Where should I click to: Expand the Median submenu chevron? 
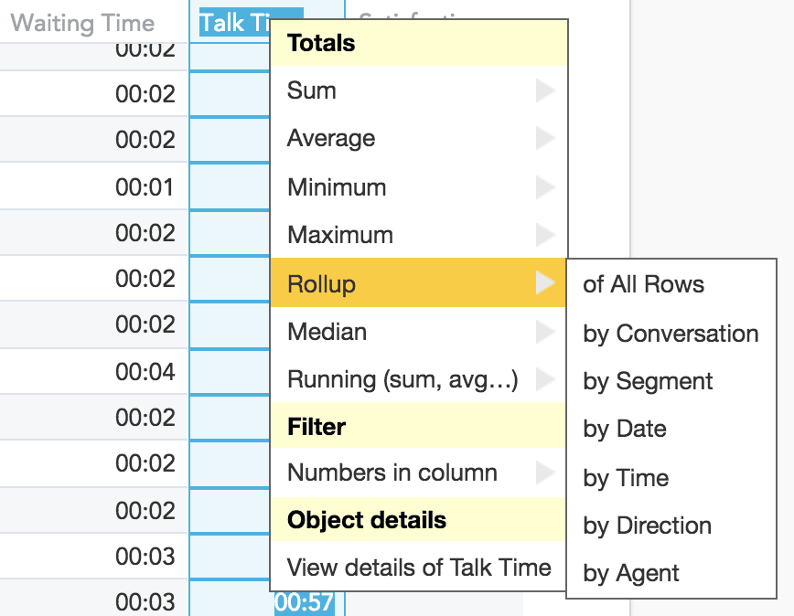click(544, 332)
